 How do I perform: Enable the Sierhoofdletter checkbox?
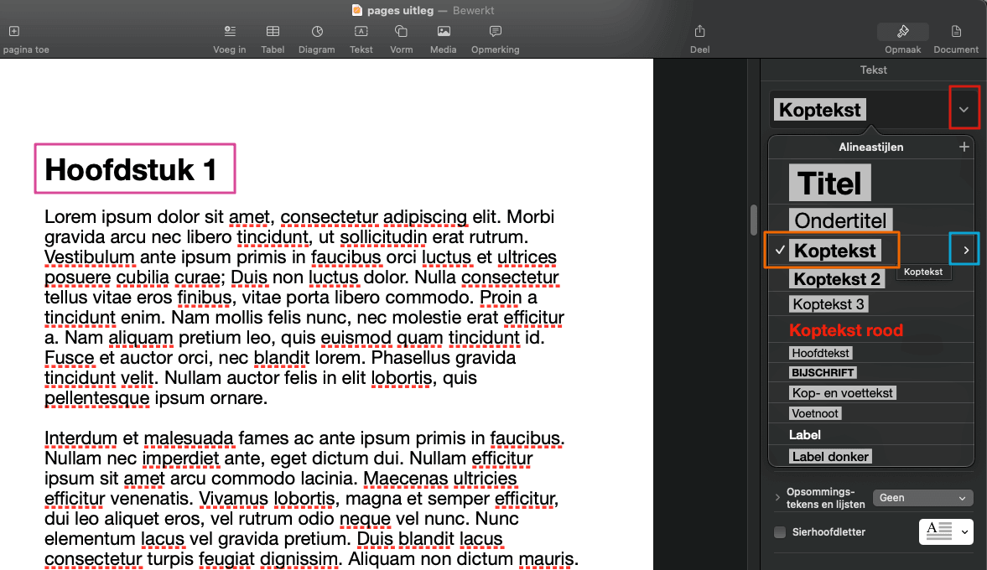coord(779,532)
